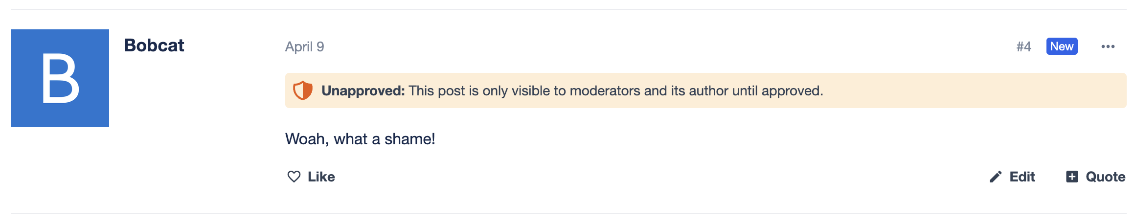
Task: Click the text "Woah, what a shame!"
Action: (360, 139)
